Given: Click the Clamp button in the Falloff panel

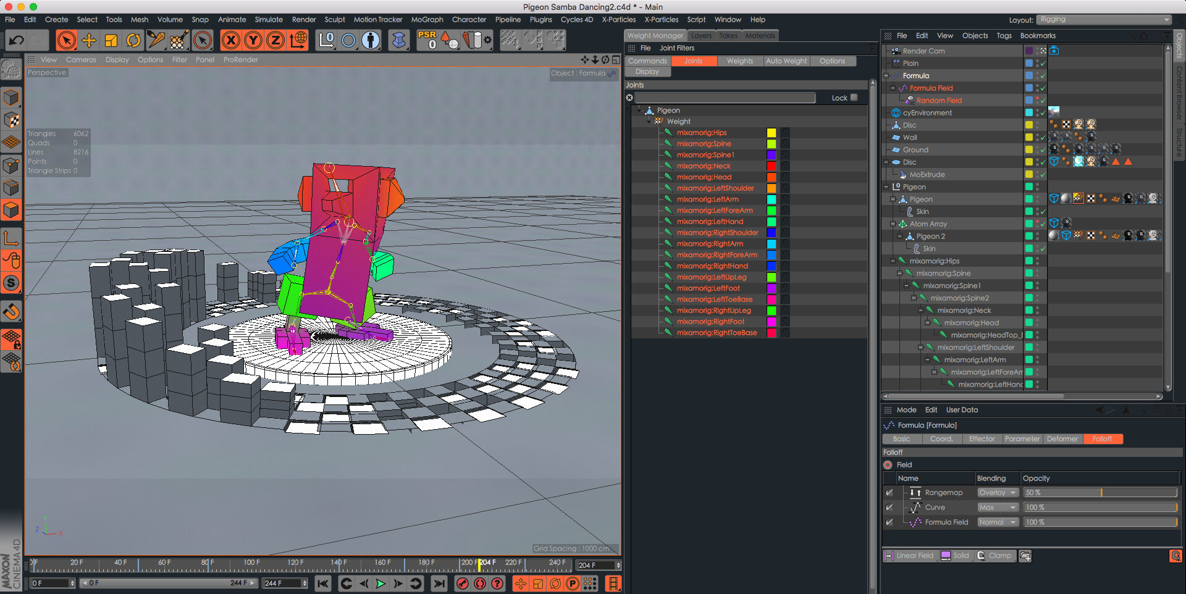Looking at the screenshot, I should 995,555.
